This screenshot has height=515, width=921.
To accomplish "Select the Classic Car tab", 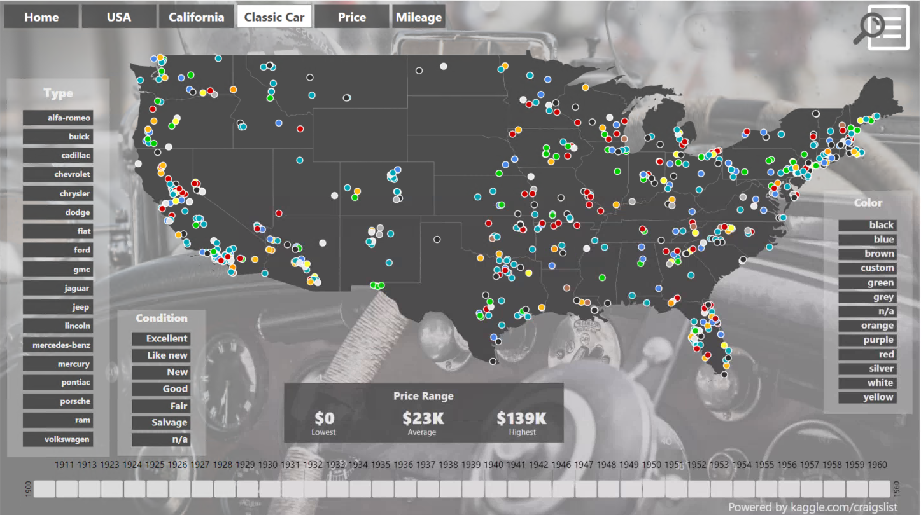I will 274,17.
